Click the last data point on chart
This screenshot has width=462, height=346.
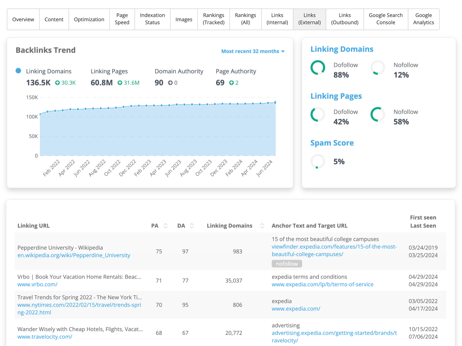point(275,103)
